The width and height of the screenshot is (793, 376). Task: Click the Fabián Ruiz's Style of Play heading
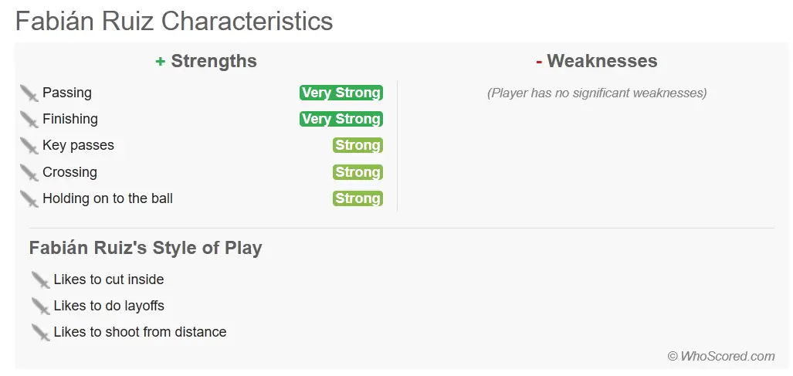145,249
